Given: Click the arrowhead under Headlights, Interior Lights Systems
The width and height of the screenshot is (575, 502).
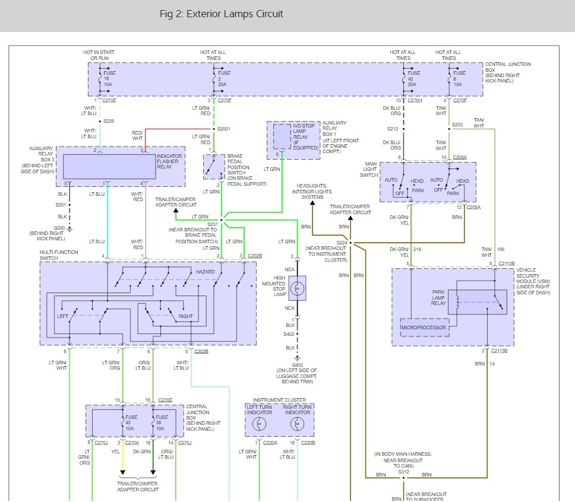Looking at the screenshot, I should coord(312,204).
